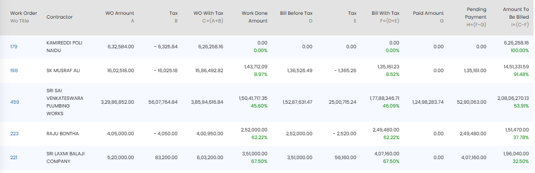Image resolution: width=535 pixels, height=173 pixels.
Task: Select contractor KAMIREDDI POLI NAIDU
Action: click(x=64, y=46)
